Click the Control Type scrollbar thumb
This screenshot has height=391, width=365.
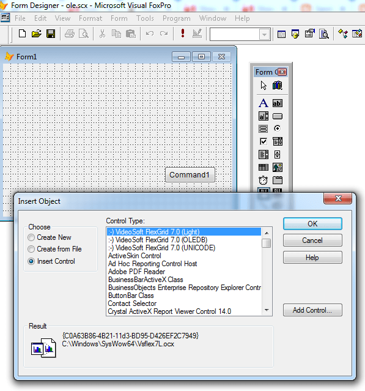[x=267, y=243]
